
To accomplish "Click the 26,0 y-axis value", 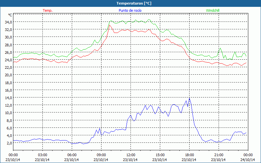I will point(8,52).
